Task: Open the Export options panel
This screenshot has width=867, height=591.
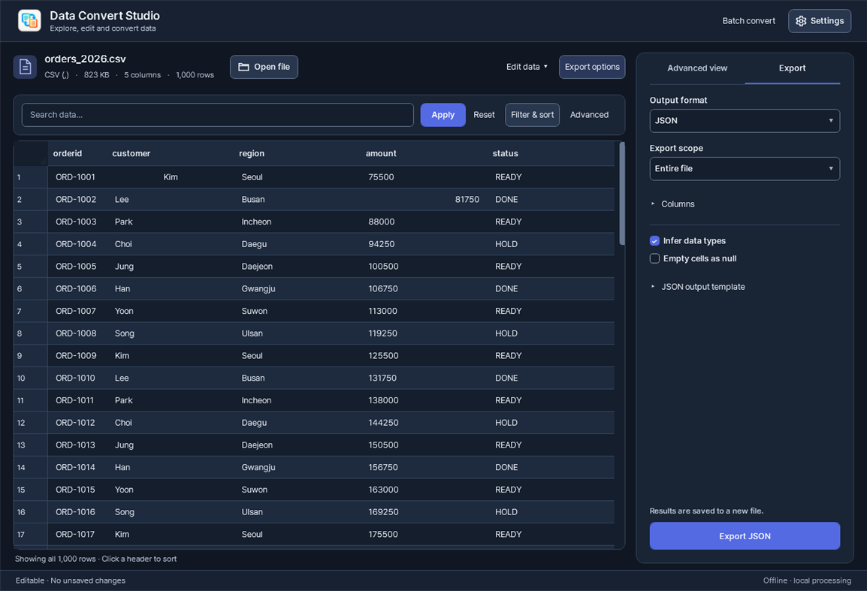Action: click(592, 67)
